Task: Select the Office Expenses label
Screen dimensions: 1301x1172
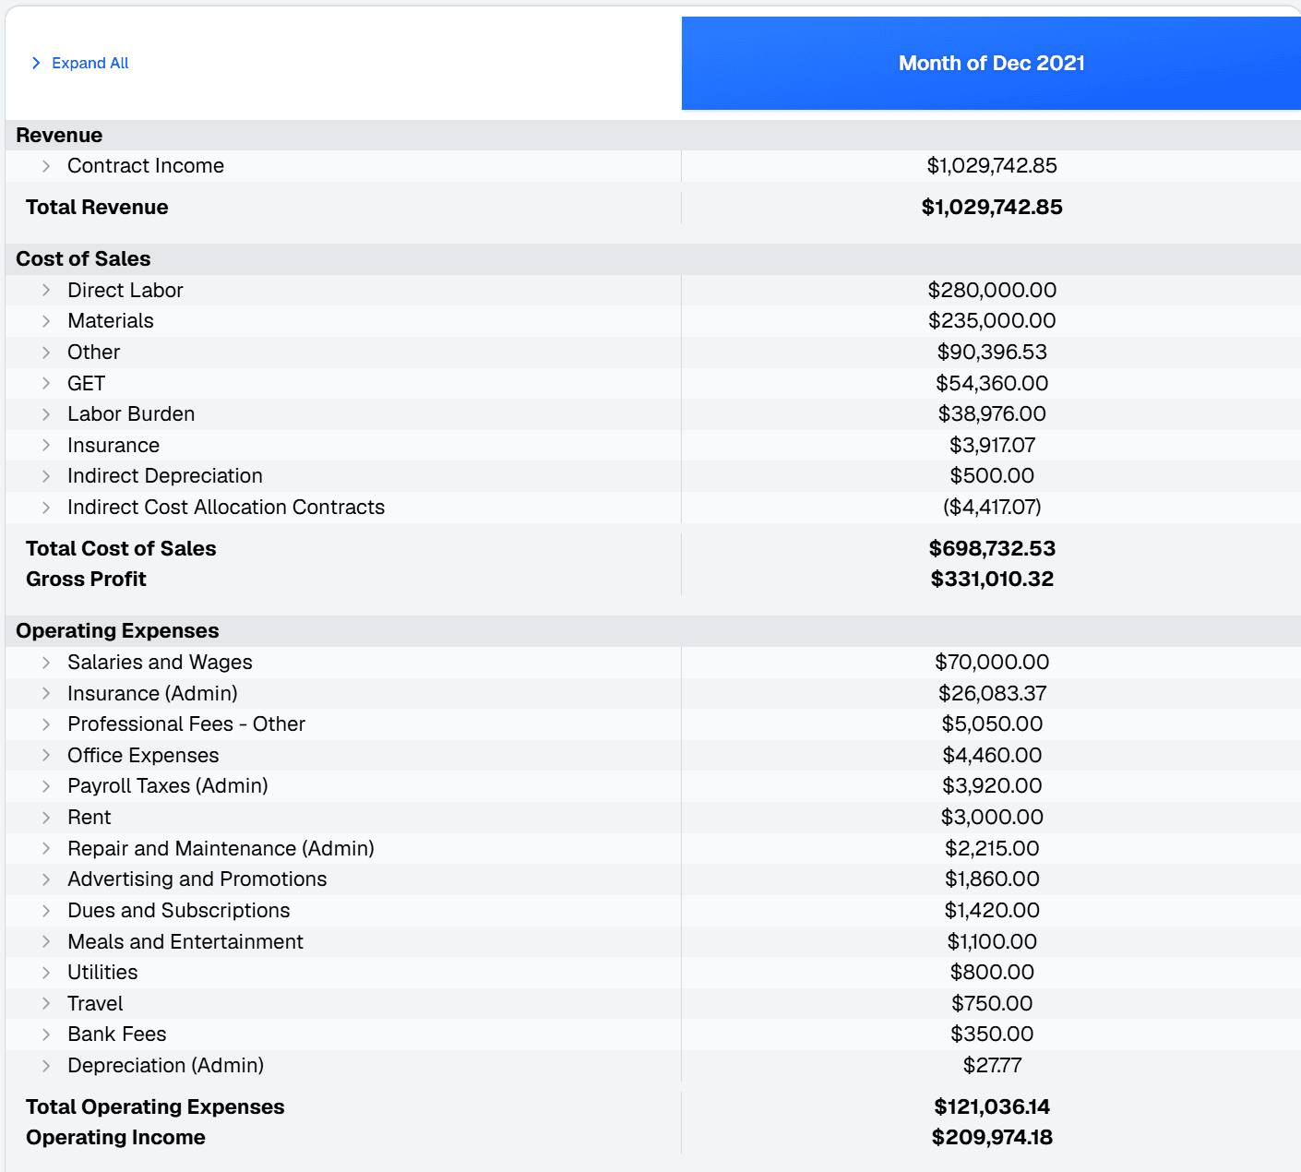Action: coord(143,755)
